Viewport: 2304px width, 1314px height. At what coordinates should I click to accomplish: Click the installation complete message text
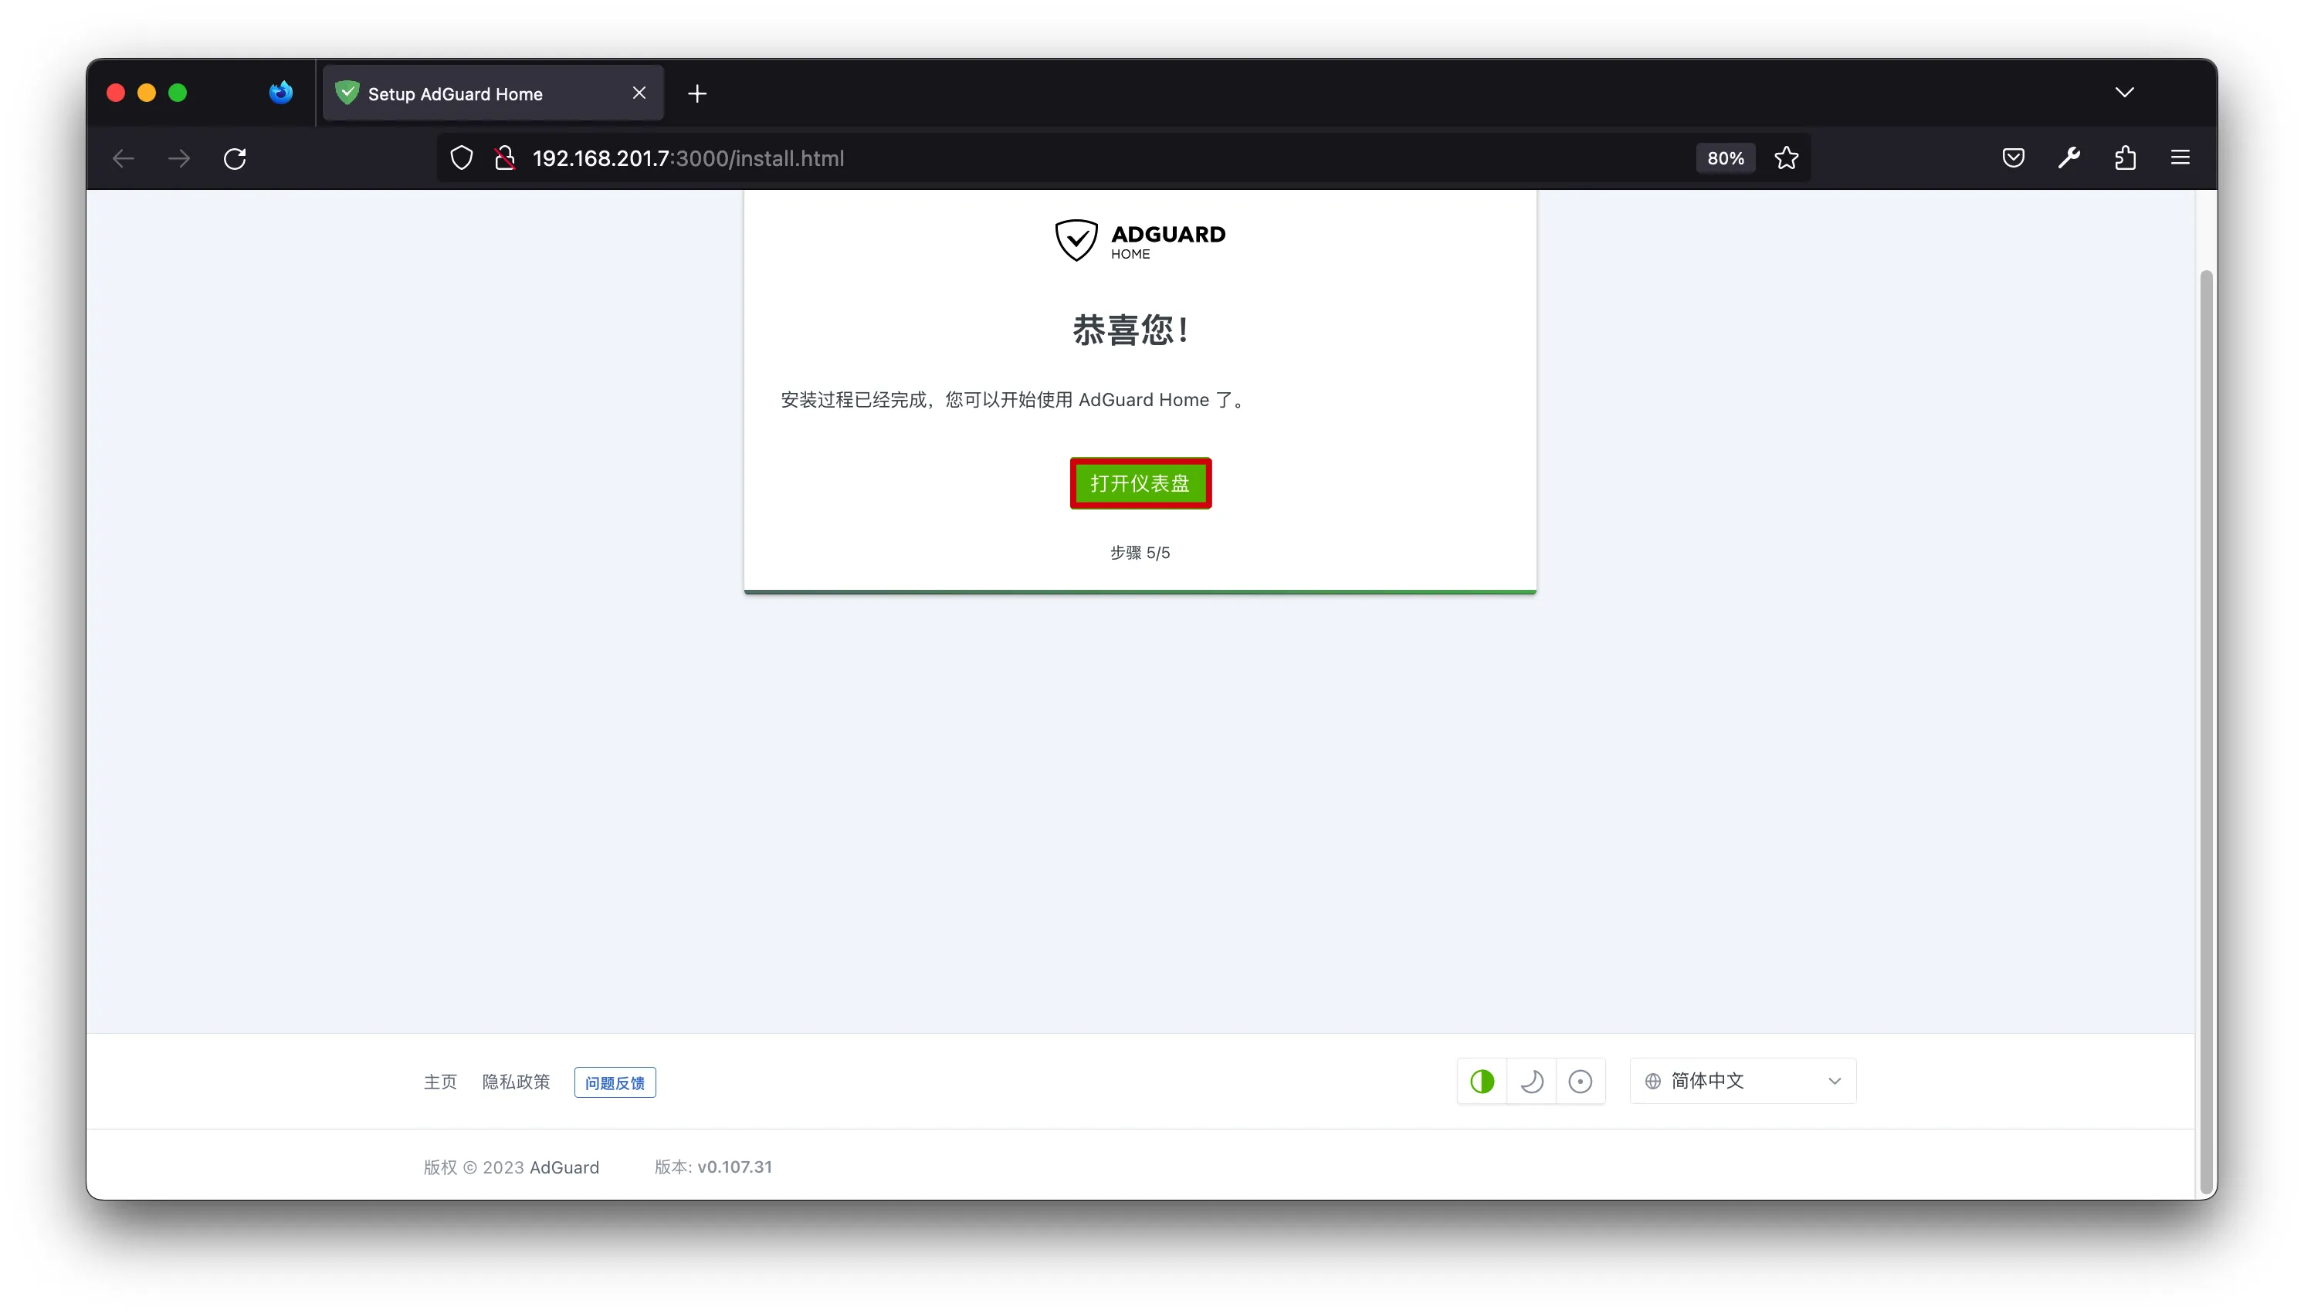1015,400
